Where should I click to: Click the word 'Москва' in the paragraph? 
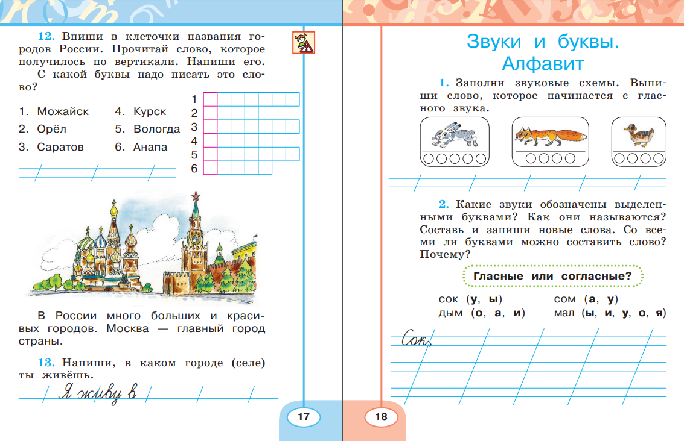tap(127, 328)
